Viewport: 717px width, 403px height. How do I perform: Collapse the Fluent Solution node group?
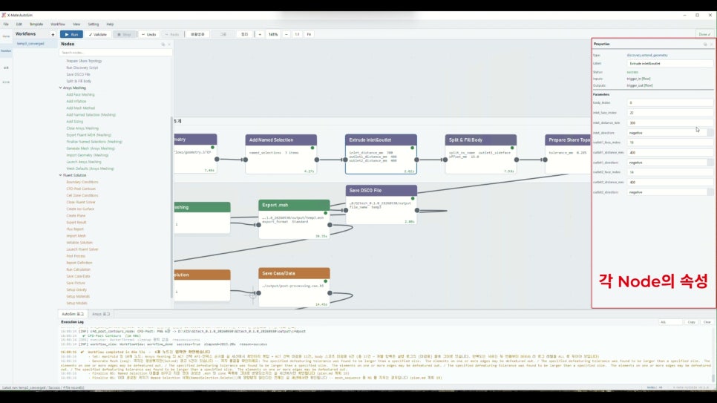[60, 175]
